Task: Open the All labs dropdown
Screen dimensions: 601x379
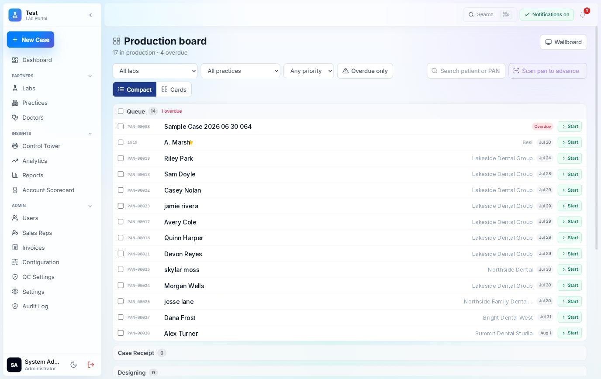Action: point(155,71)
